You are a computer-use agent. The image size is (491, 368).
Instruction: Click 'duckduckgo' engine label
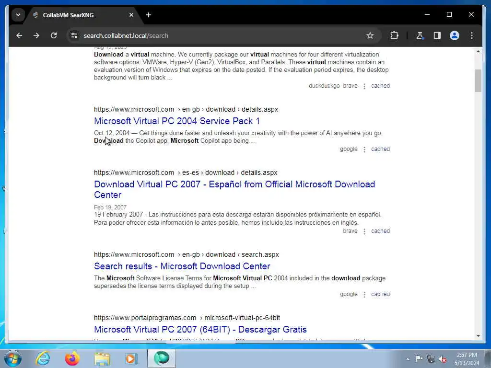(x=324, y=86)
